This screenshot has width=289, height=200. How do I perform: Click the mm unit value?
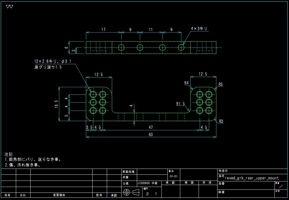(174, 177)
